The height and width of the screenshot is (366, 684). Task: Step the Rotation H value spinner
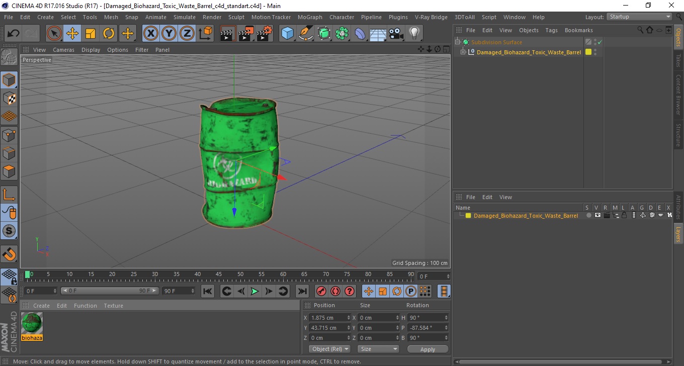(446, 318)
